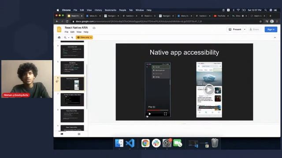The image size is (282, 158).
Task: Click the React Native ARIA document title
Action: 76,28
